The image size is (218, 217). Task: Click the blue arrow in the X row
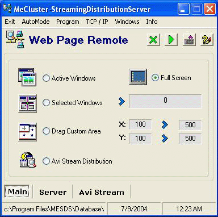click(165, 125)
